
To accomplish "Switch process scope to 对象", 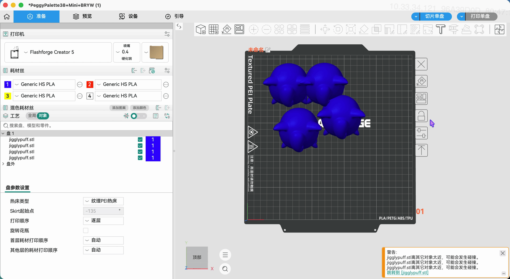I will [43, 116].
